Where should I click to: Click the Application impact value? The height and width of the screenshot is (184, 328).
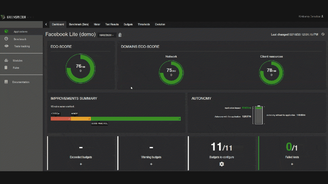click(x=246, y=108)
